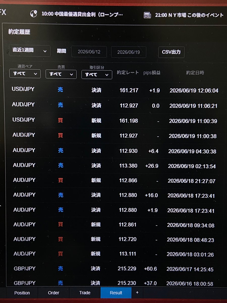Click rate 112.861
This screenshot has height=303, width=227.
[128, 225]
